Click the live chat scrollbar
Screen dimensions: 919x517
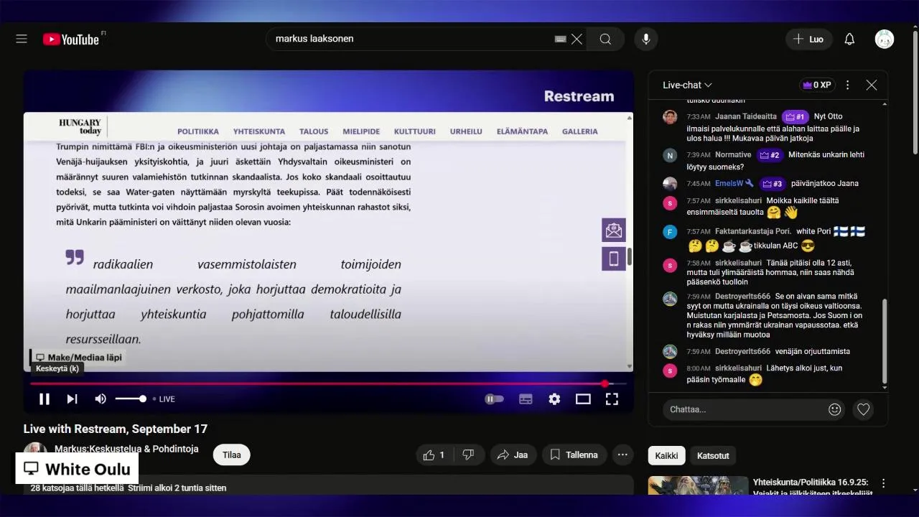click(x=884, y=341)
